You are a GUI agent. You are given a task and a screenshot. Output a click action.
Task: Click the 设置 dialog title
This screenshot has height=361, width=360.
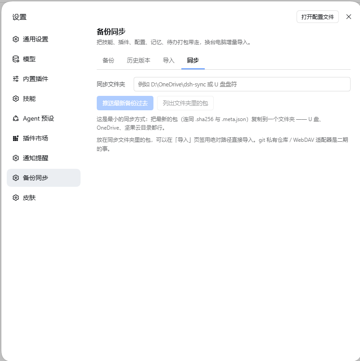[19, 17]
